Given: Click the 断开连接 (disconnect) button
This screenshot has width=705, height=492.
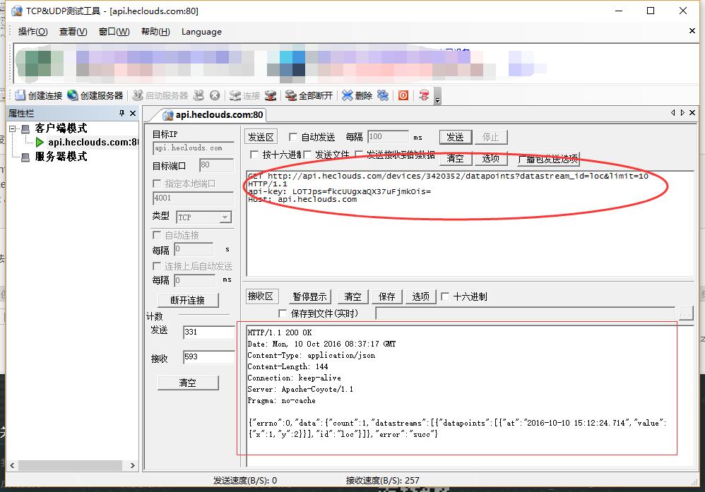Looking at the screenshot, I should pyautogui.click(x=187, y=300).
